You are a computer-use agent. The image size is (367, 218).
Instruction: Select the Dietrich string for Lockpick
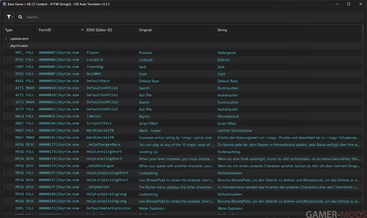224,60
